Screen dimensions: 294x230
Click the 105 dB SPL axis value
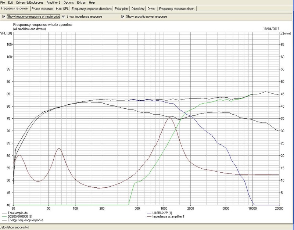tap(9, 44)
